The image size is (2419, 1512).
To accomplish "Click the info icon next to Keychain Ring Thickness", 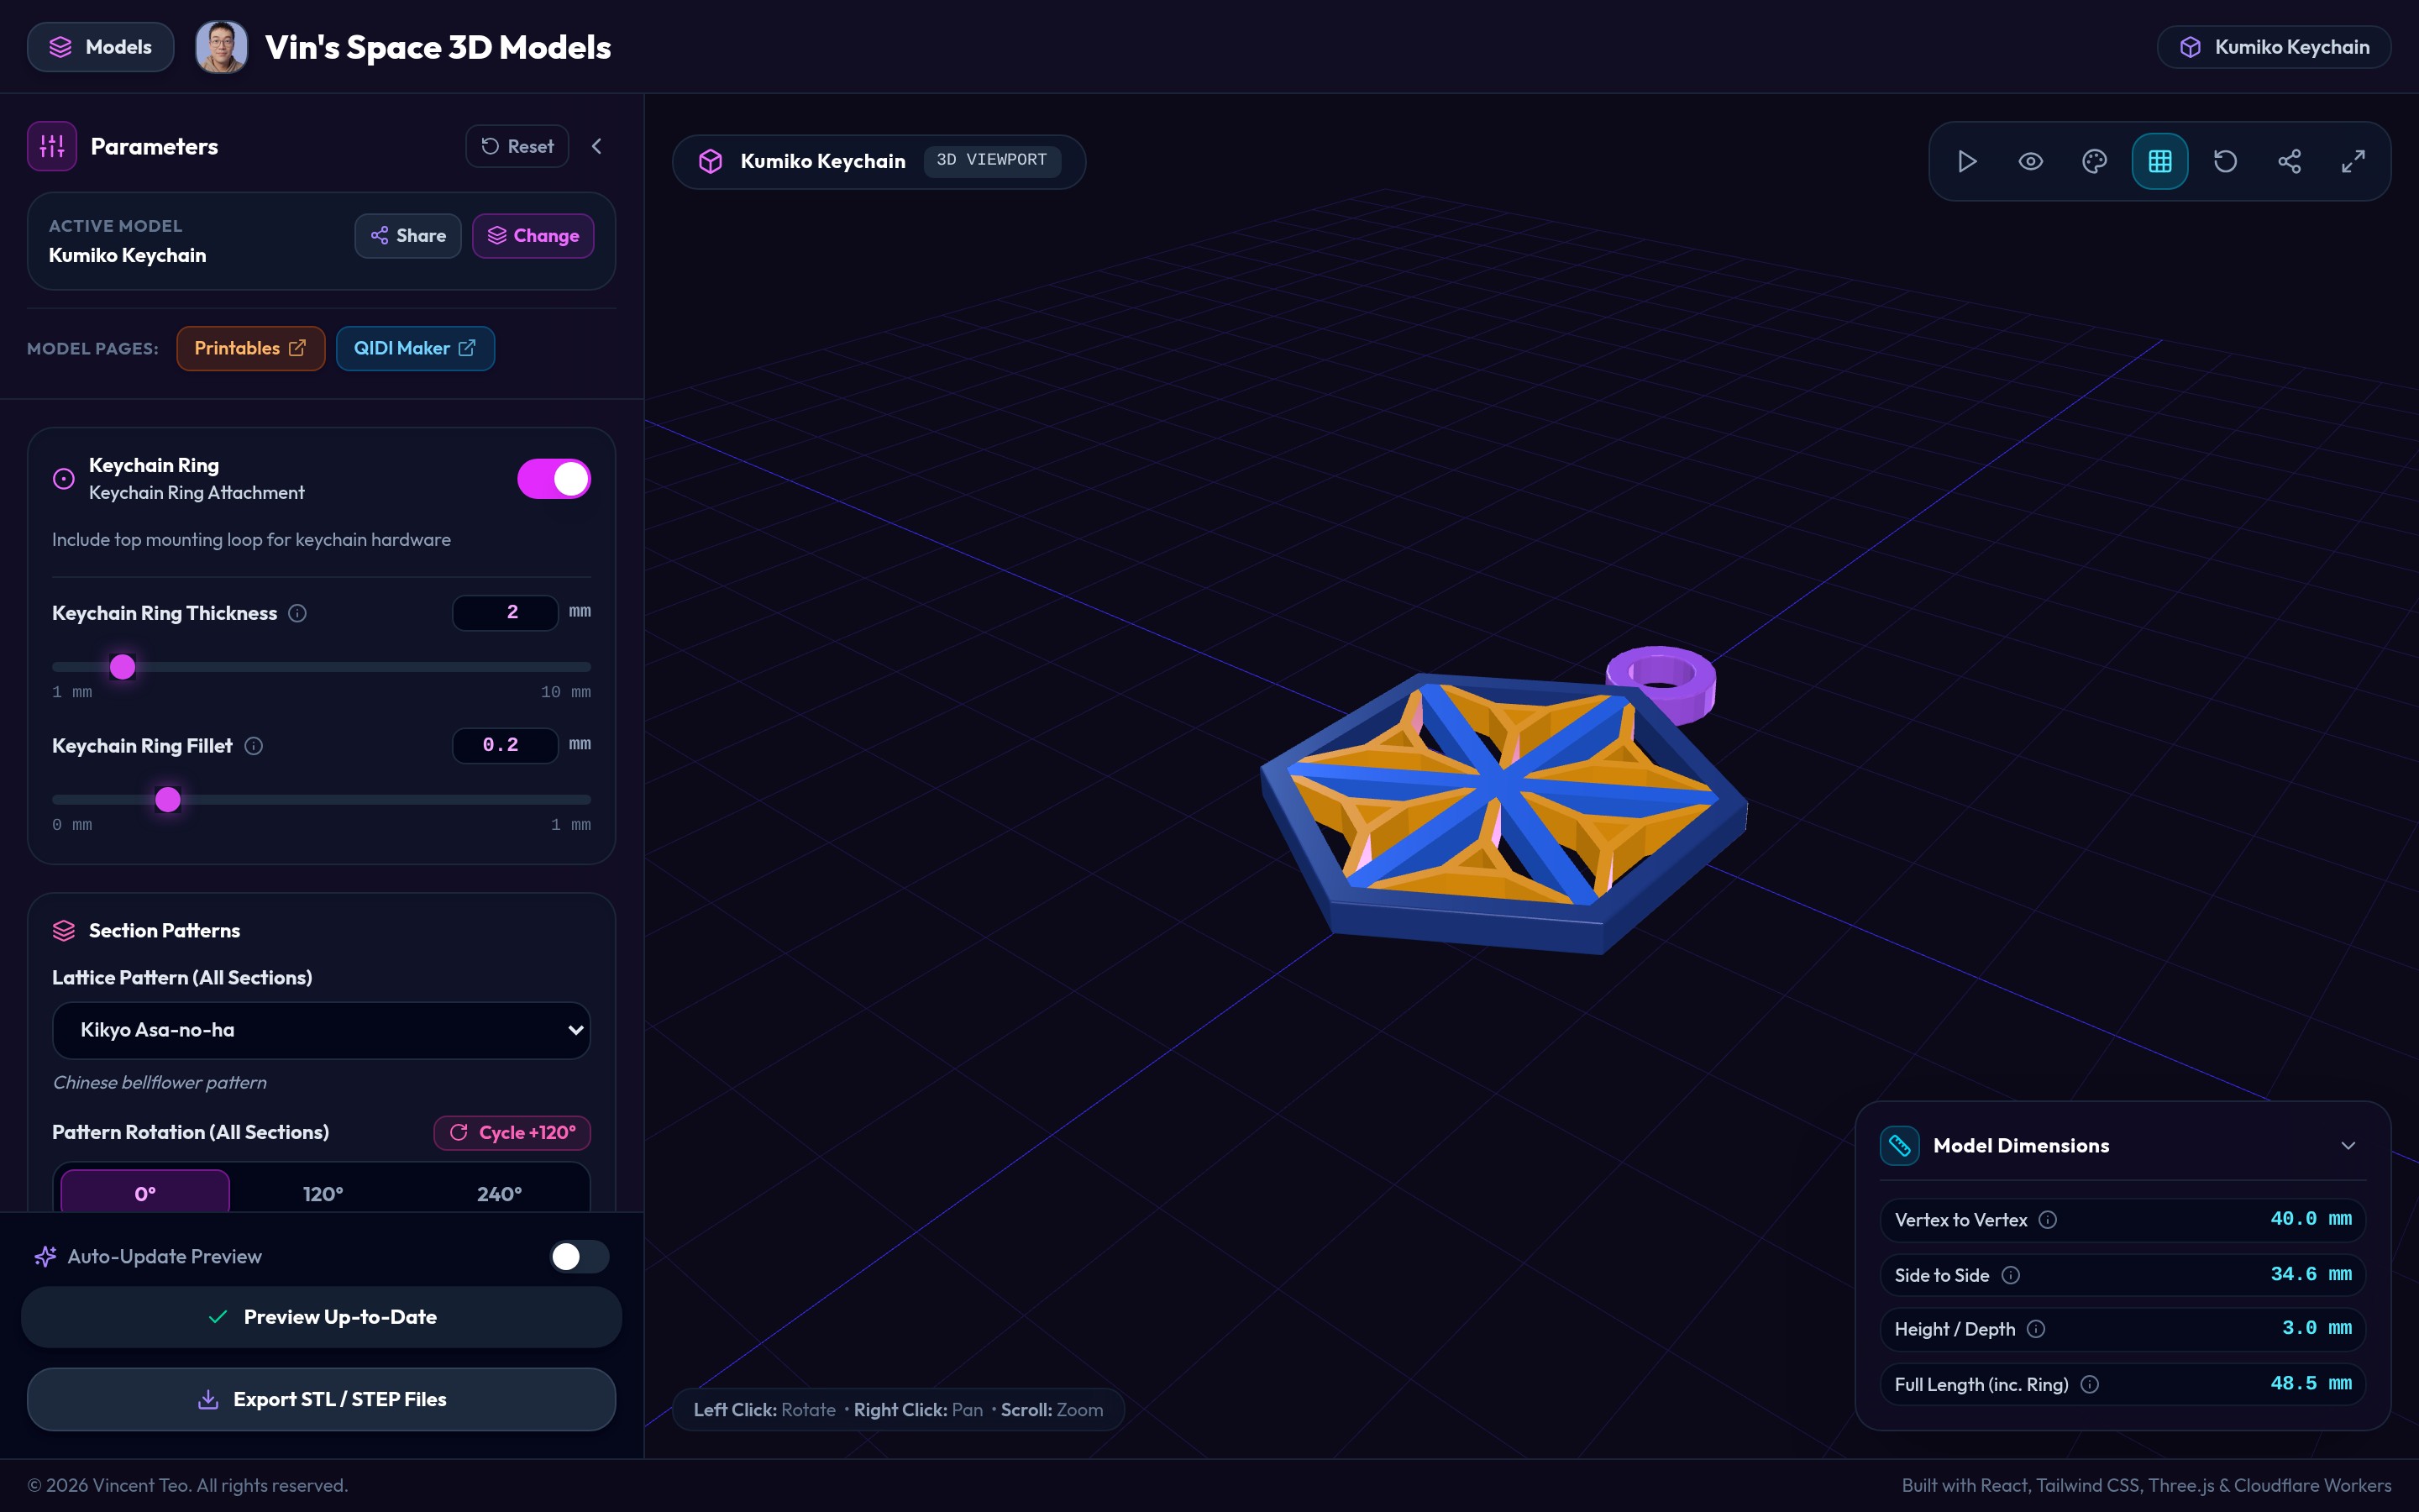I will (296, 613).
